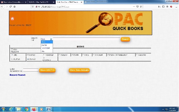The width and height of the screenshot is (179, 112).
Task: Open the browser home page icon
Action: [15, 7]
